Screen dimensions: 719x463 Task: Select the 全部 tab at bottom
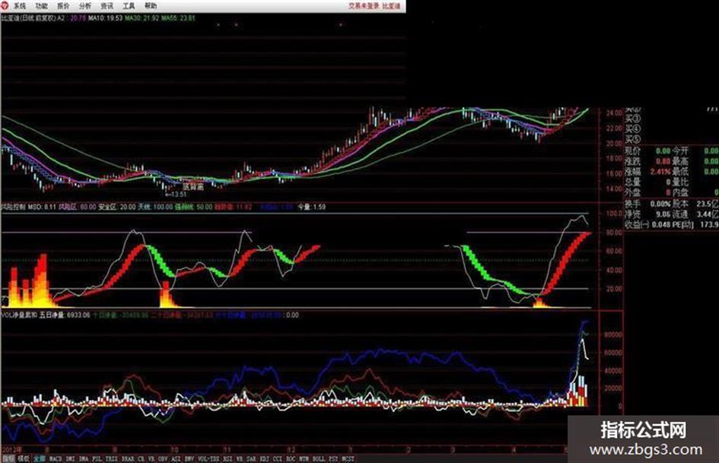tap(39, 458)
